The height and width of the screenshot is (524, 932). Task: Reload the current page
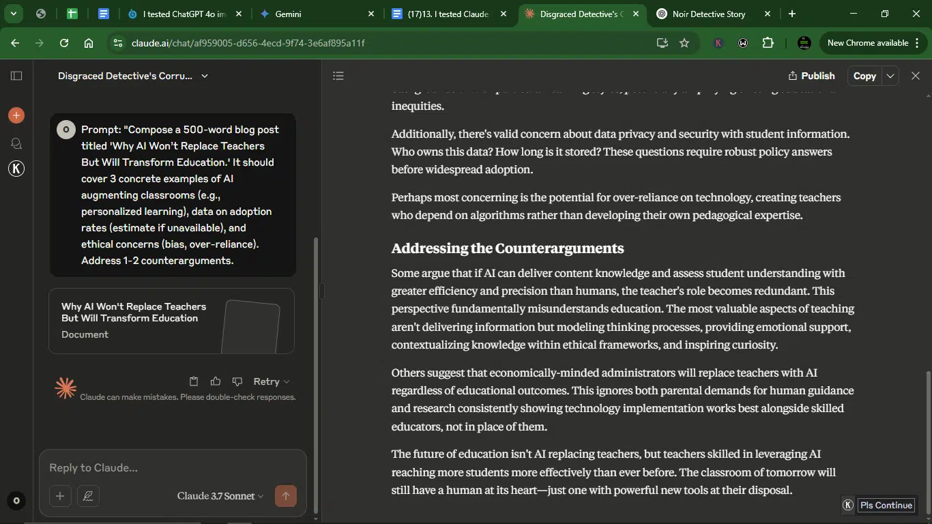(64, 43)
